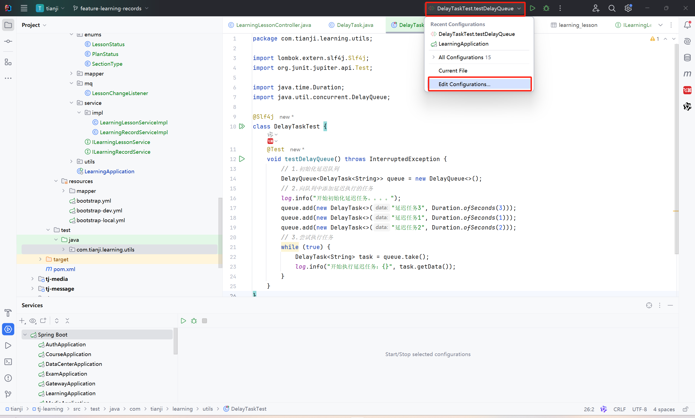Click the green Run button in top toolbar
This screenshot has height=418, width=695.
[x=532, y=8]
